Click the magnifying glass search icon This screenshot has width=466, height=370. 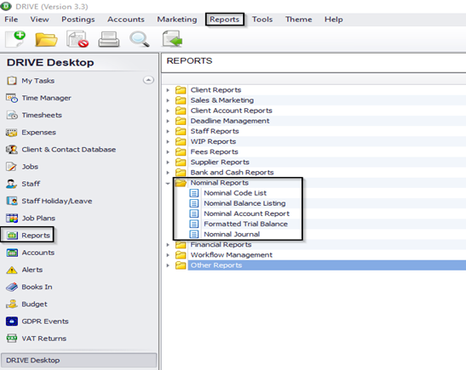point(140,39)
